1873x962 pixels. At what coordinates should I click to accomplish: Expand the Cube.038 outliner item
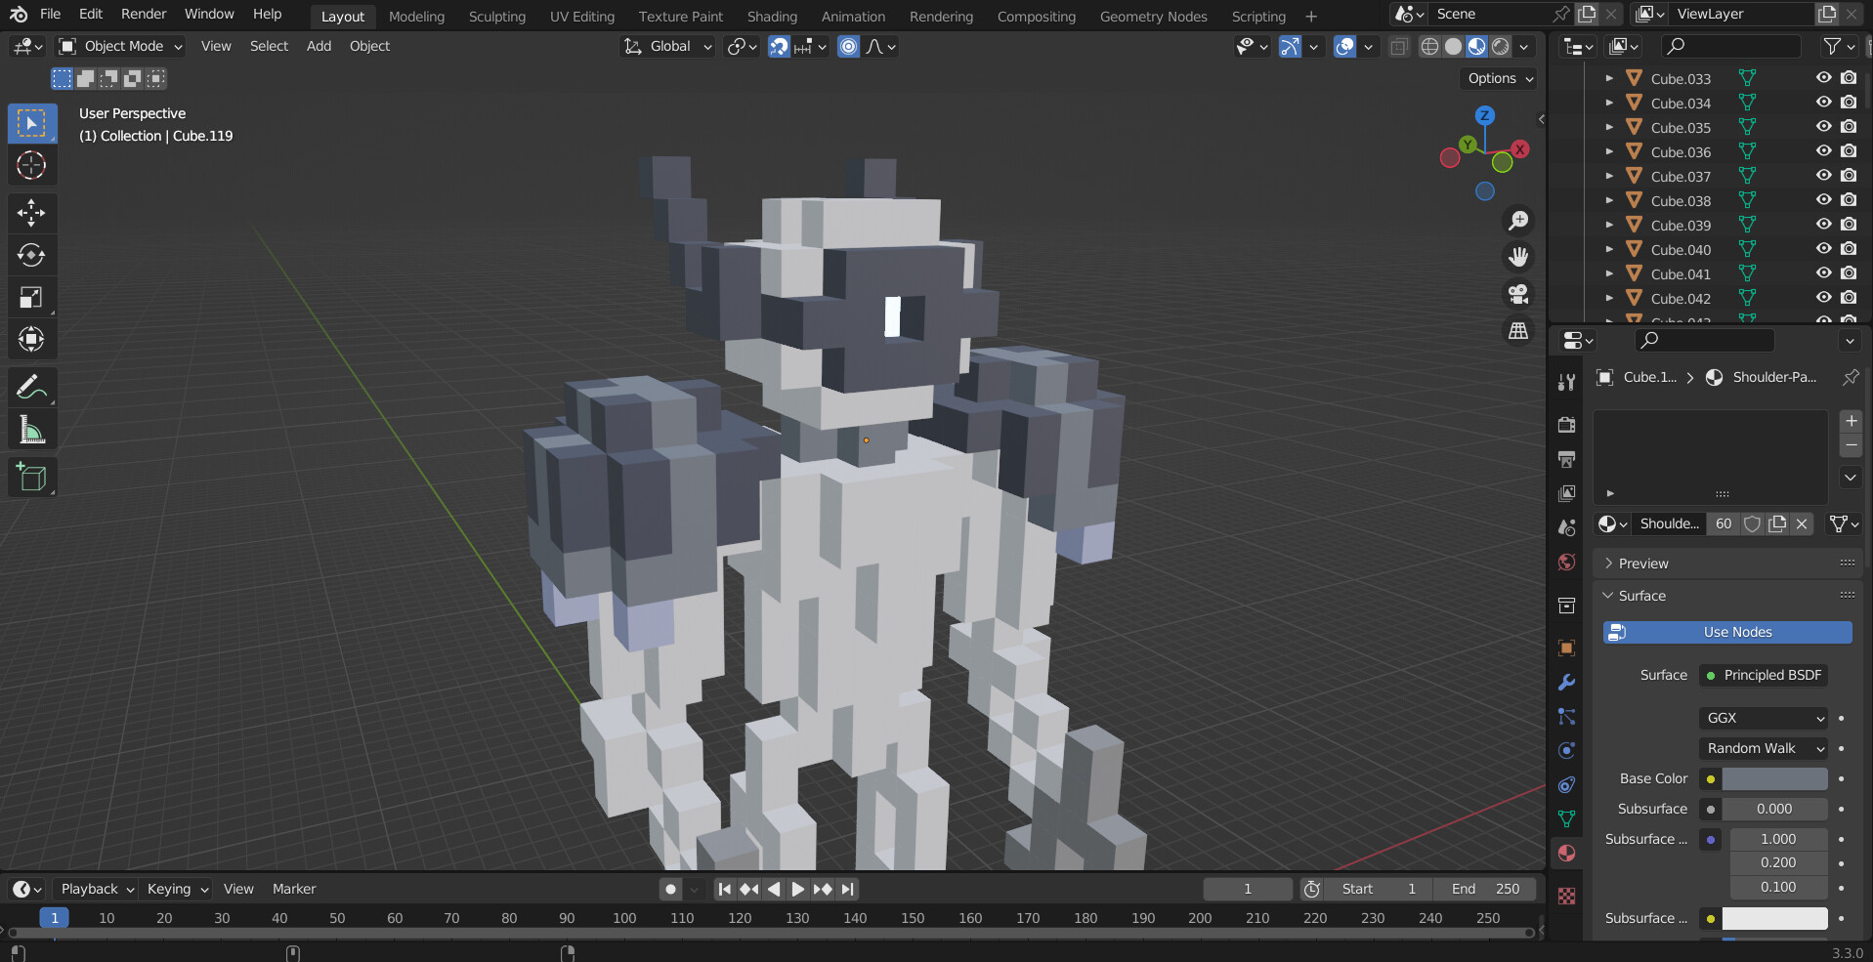pyautogui.click(x=1610, y=200)
